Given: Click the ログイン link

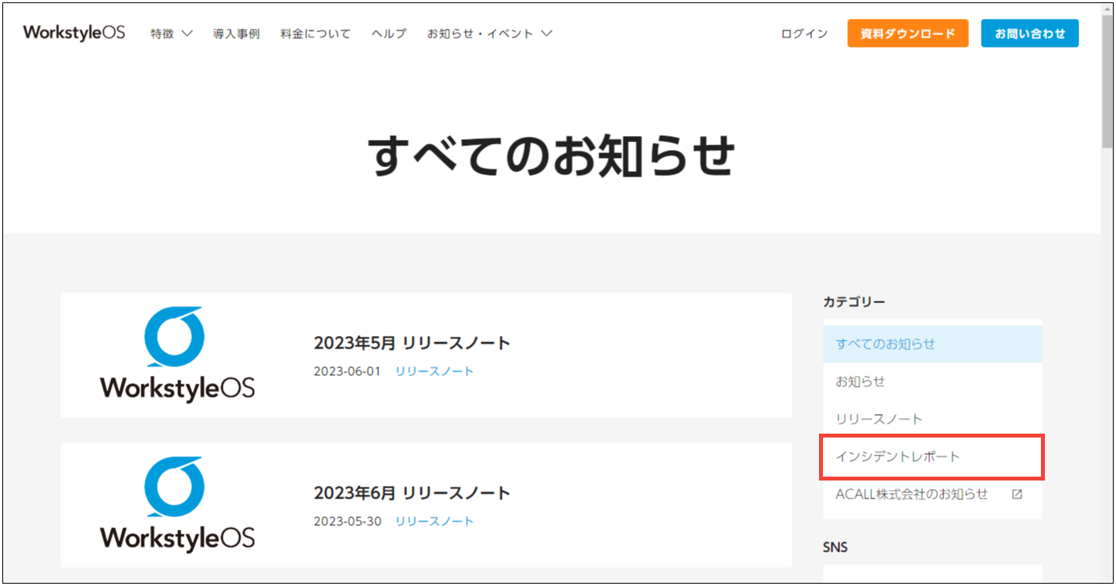Looking at the screenshot, I should pyautogui.click(x=804, y=34).
